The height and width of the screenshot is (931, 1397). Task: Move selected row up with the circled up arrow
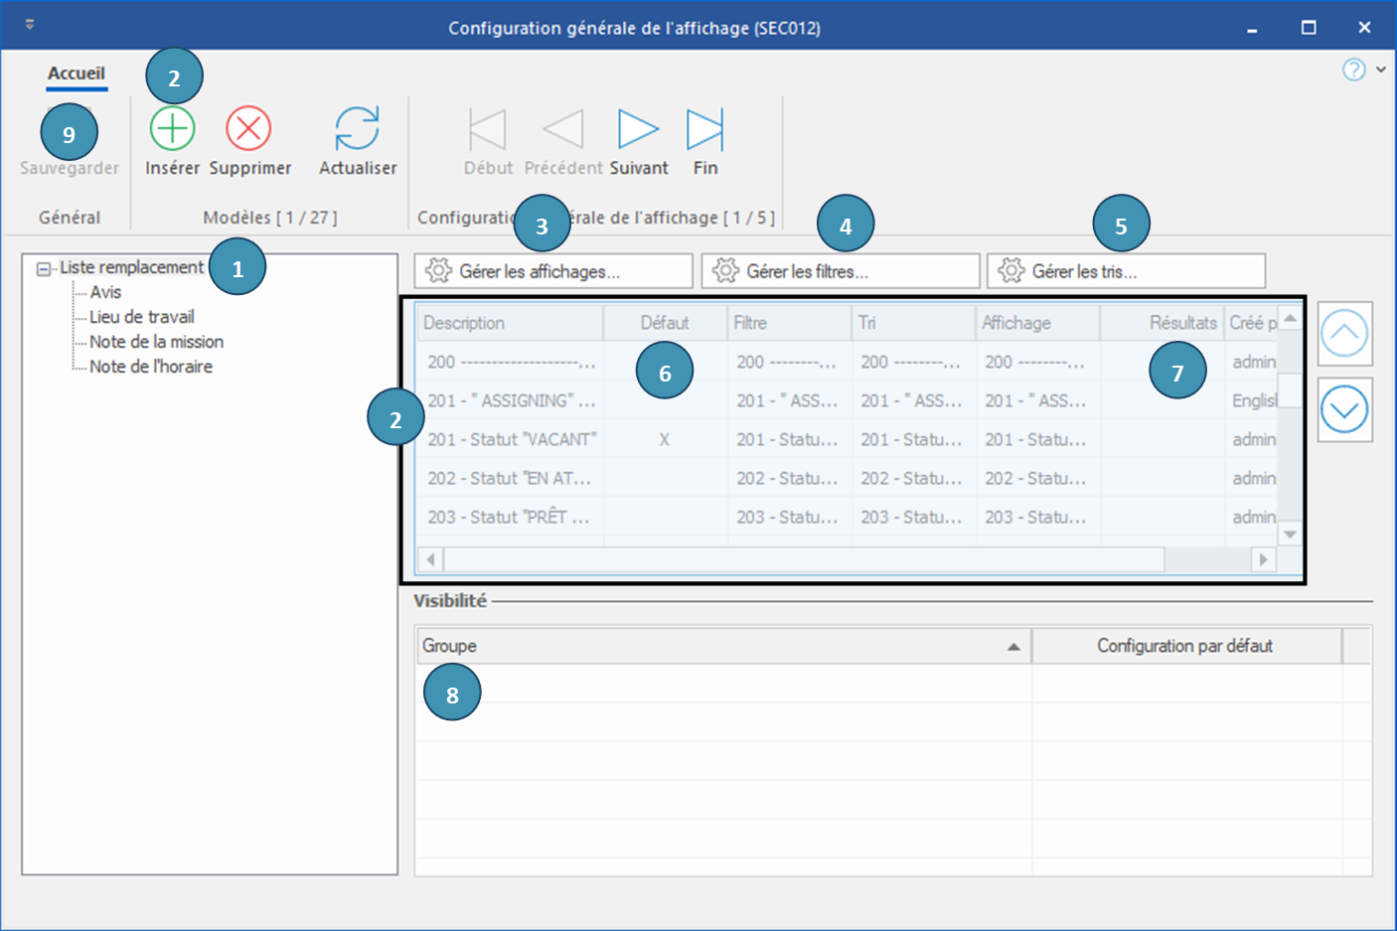[x=1344, y=334]
